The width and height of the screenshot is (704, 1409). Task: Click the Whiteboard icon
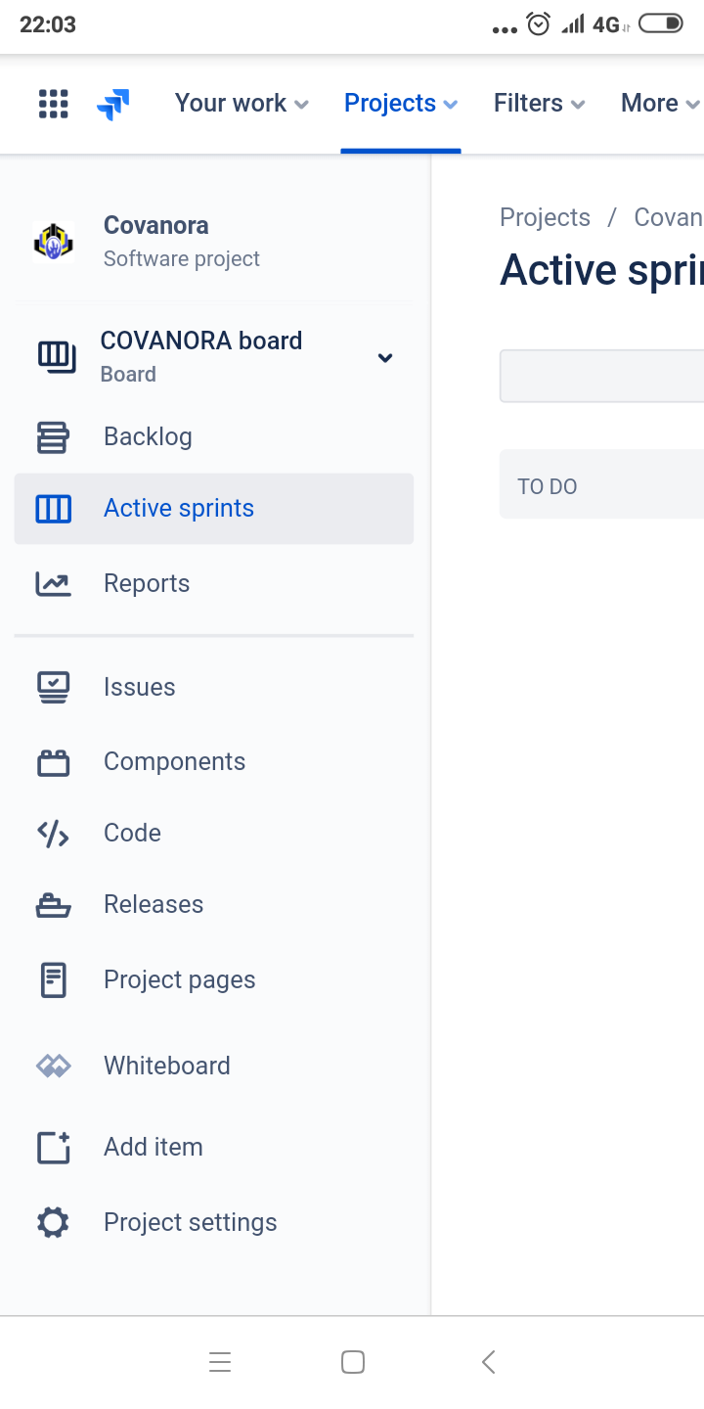click(54, 1066)
